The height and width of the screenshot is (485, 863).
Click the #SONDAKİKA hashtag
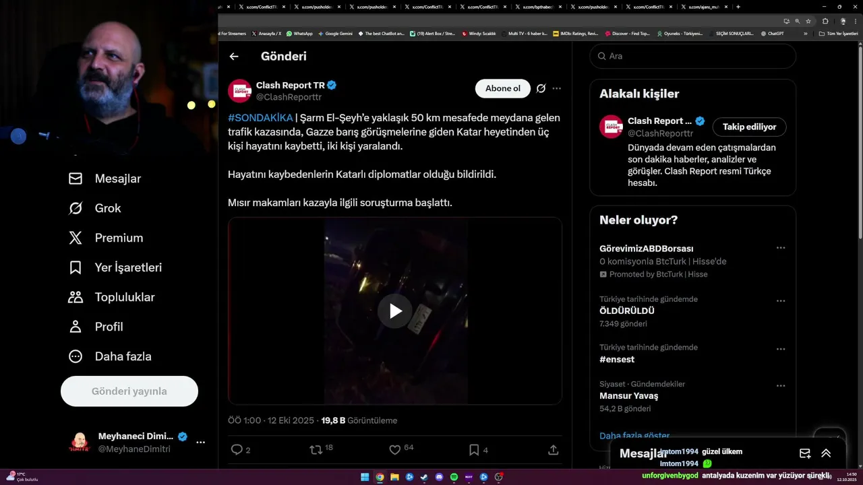(260, 118)
